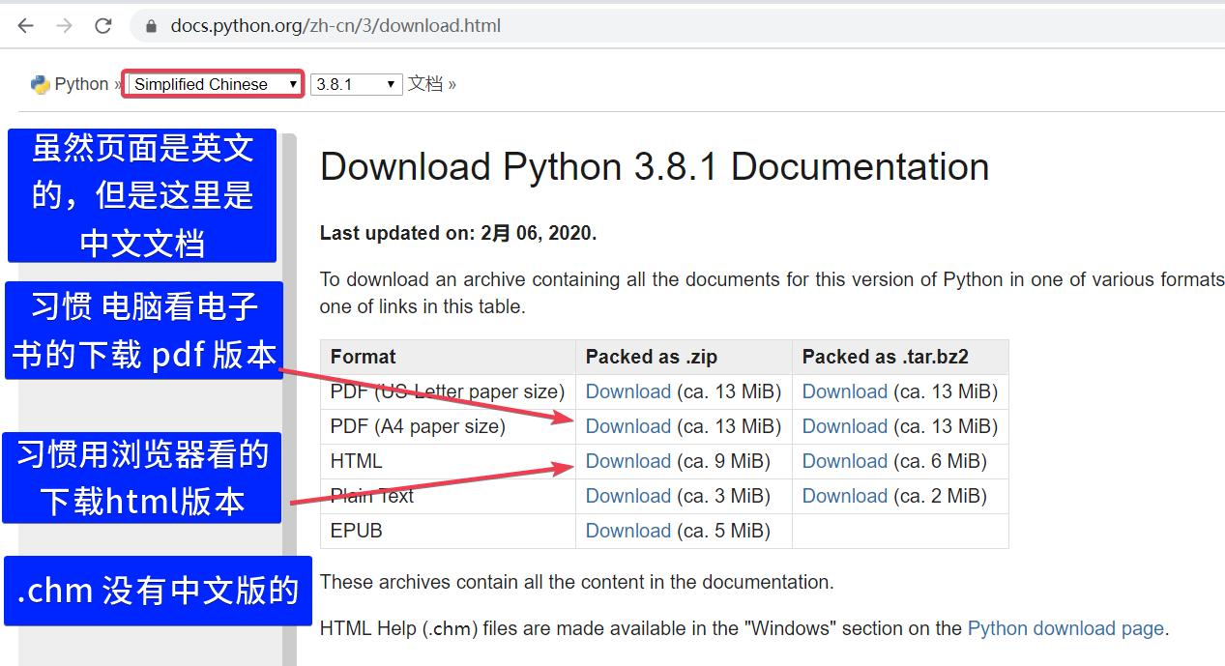1225x666 pixels.
Task: Download HTML packed as .zip
Action: 627,461
